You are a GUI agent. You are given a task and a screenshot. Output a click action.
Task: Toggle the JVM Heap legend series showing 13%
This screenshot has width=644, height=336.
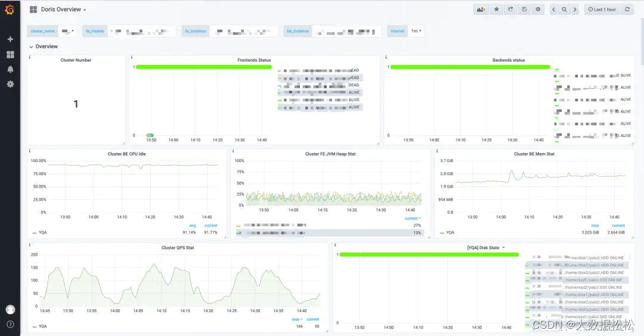coord(274,232)
